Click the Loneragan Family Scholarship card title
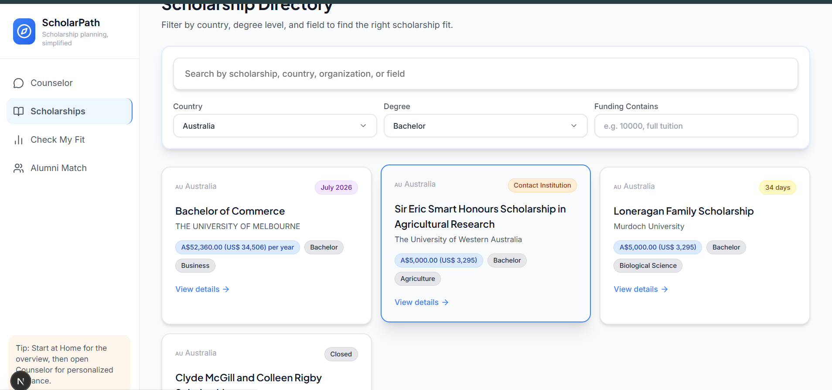The height and width of the screenshot is (390, 832). tap(683, 211)
